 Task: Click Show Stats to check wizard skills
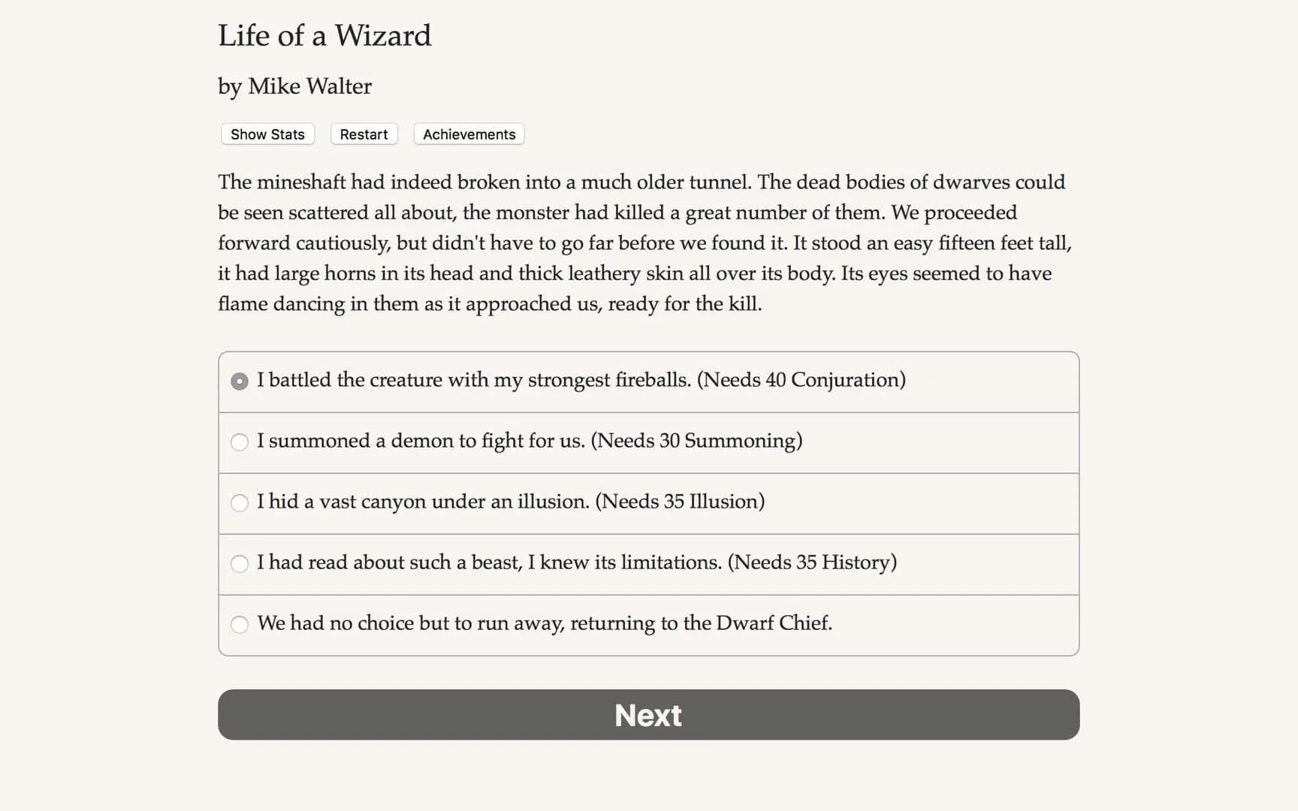(x=267, y=134)
